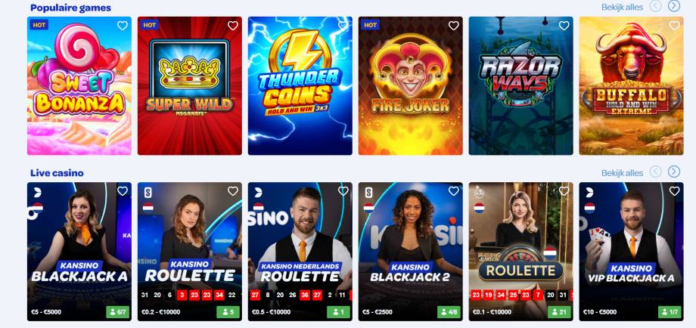Click seats indicator 6/7 on Blackjack A
The height and width of the screenshot is (328, 696).
pos(117,312)
